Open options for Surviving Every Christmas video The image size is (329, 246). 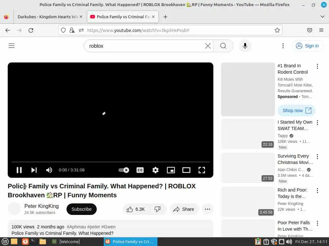point(317,156)
